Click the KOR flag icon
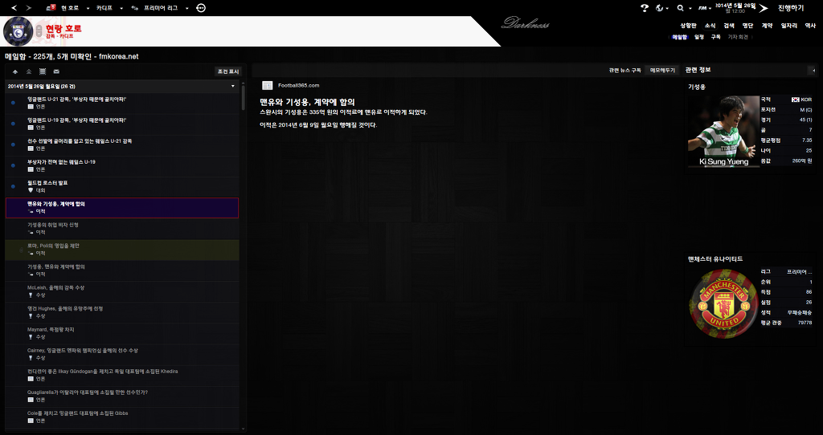This screenshot has width=823, height=435. click(795, 100)
